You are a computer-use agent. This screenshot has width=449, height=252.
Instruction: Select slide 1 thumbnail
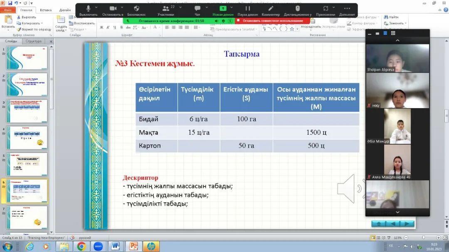27,58
